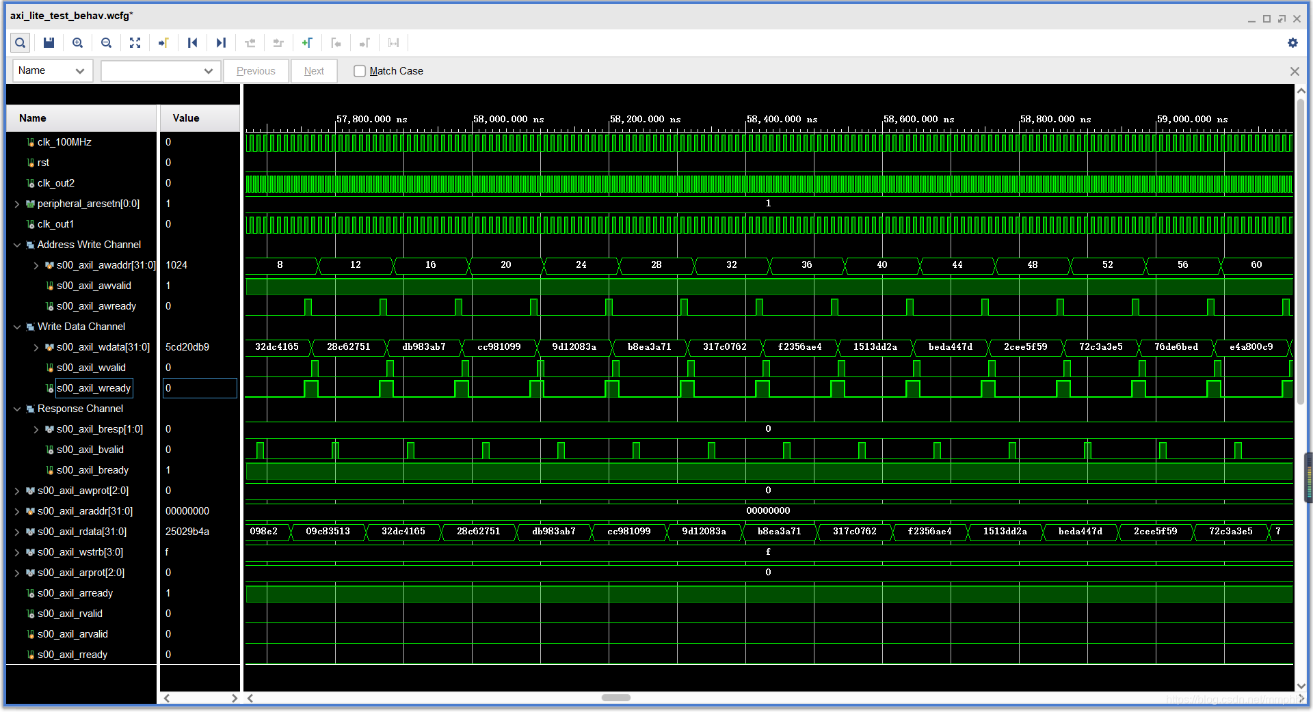Jump to previous transition
This screenshot has width=1313, height=712.
pos(250,43)
